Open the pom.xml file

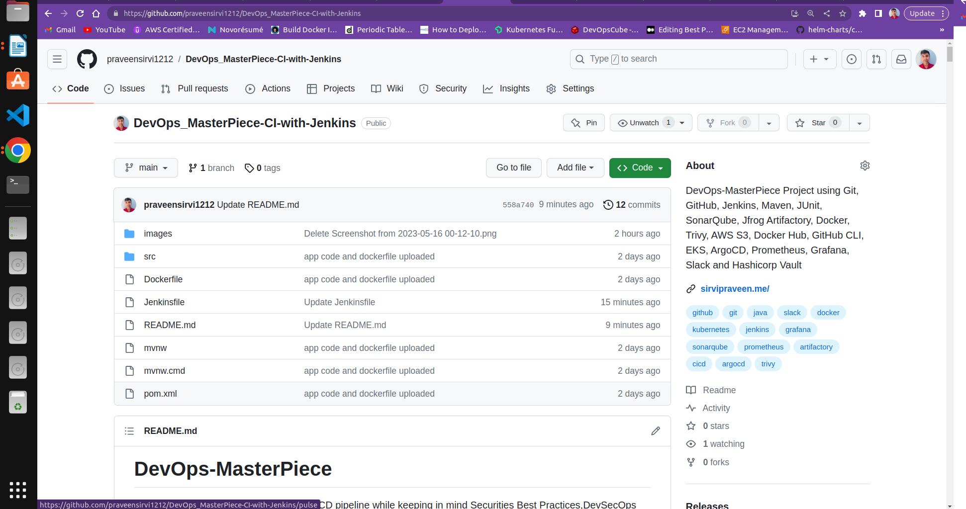coord(160,394)
